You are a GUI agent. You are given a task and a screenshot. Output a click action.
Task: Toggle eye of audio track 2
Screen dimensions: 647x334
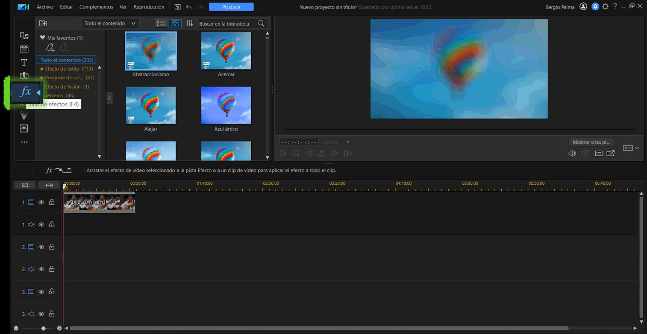[x=41, y=269]
